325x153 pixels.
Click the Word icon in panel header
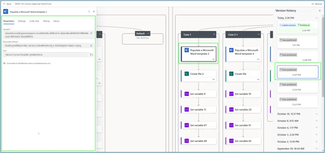(x=6, y=12)
